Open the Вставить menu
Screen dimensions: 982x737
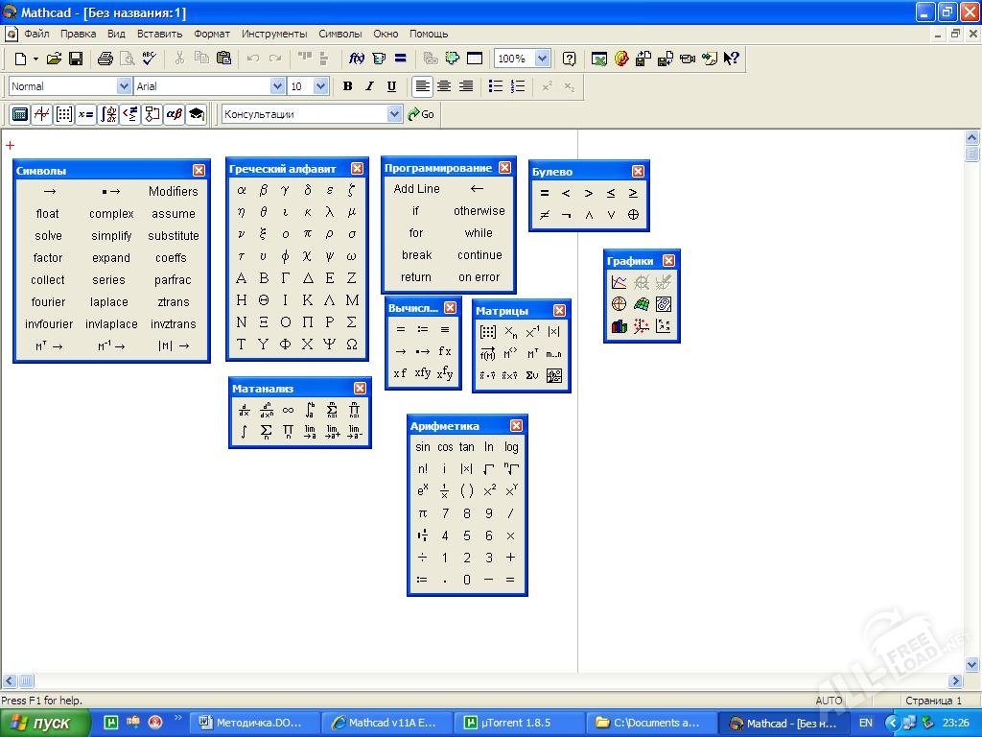pos(159,34)
